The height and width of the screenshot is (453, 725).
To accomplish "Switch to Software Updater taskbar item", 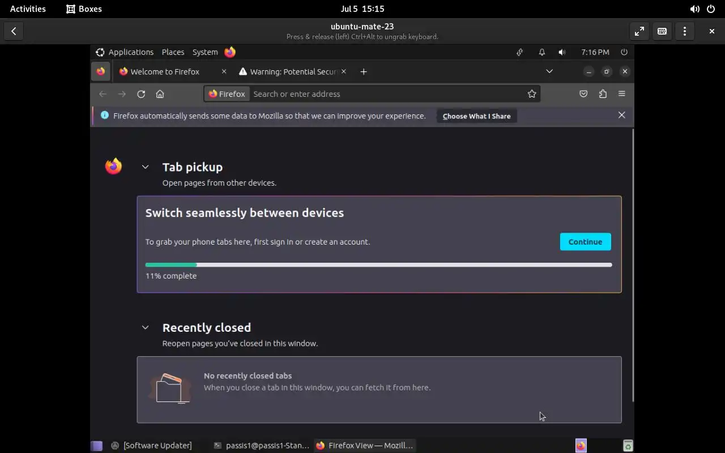I will pos(151,446).
